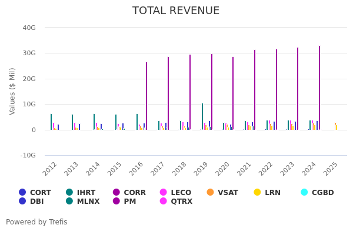The height and width of the screenshot is (235, 353).
Task: Click the 40G y-axis label
Action: click(x=29, y=28)
